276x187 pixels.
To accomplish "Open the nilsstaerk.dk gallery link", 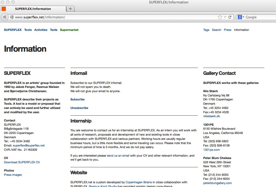I will 211,116.
